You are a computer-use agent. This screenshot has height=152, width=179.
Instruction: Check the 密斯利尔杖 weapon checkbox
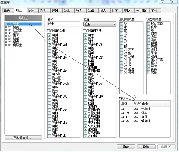[x=50, y=136]
